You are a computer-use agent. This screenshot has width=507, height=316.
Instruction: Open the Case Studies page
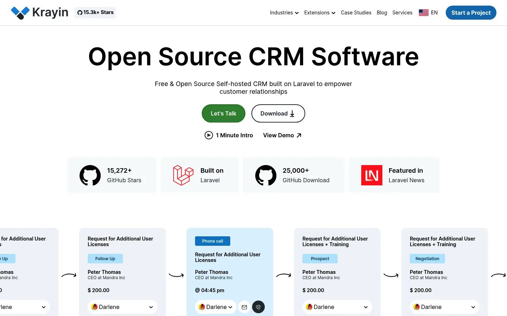356,13
